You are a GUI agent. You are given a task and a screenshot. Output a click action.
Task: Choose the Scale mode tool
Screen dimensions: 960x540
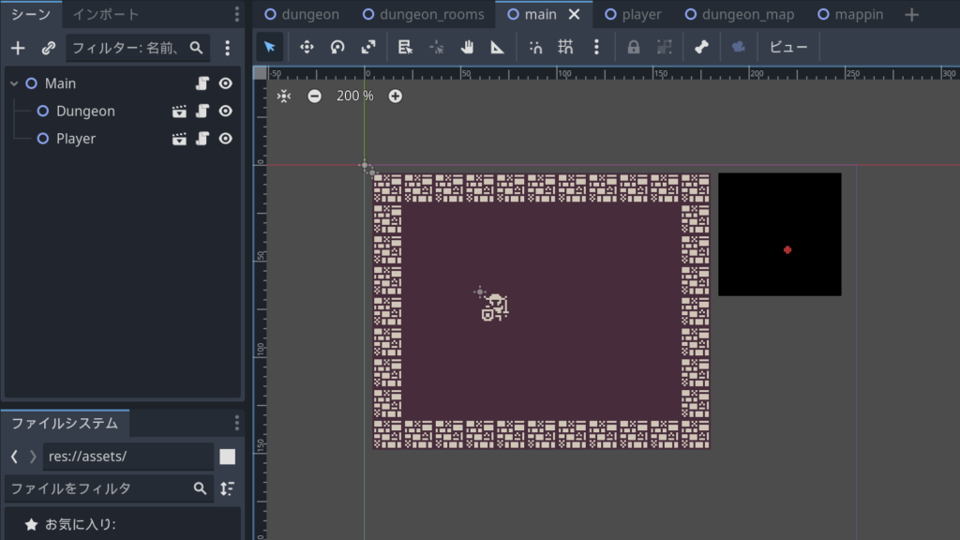(368, 47)
